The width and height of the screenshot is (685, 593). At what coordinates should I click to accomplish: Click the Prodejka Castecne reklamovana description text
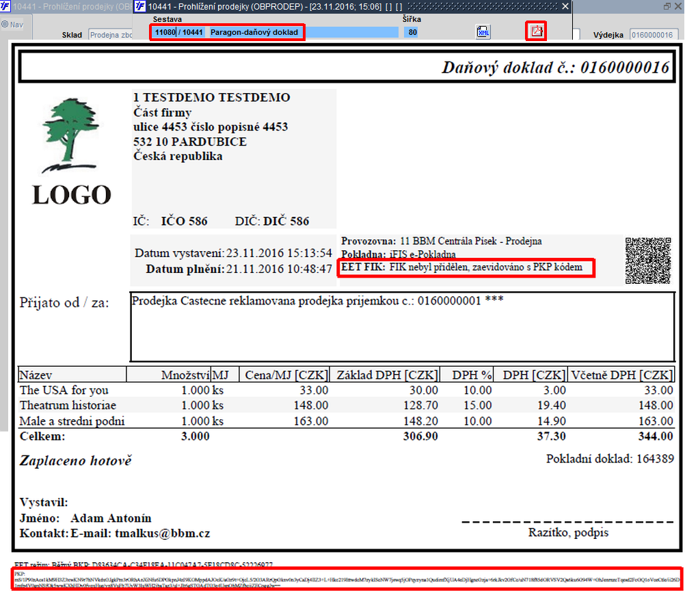318,301
